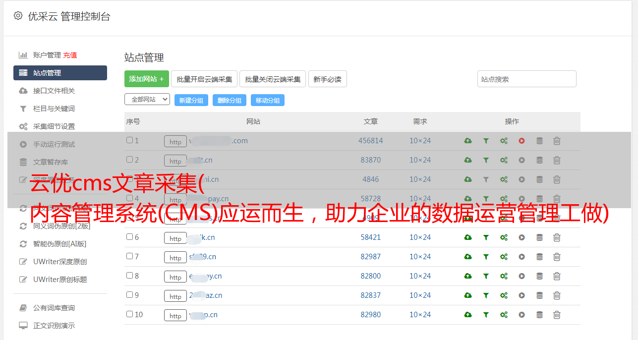Open article count 456814 link
This screenshot has width=638, height=340.
371,141
